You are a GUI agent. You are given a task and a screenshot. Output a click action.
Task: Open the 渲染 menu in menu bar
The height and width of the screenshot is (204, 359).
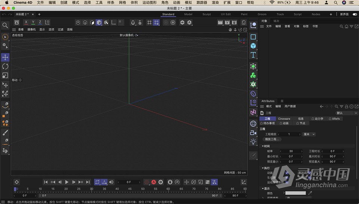click(215, 3)
